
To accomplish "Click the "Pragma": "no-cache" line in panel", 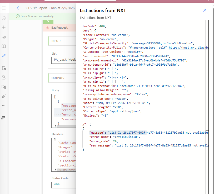I will (x=100, y=39).
